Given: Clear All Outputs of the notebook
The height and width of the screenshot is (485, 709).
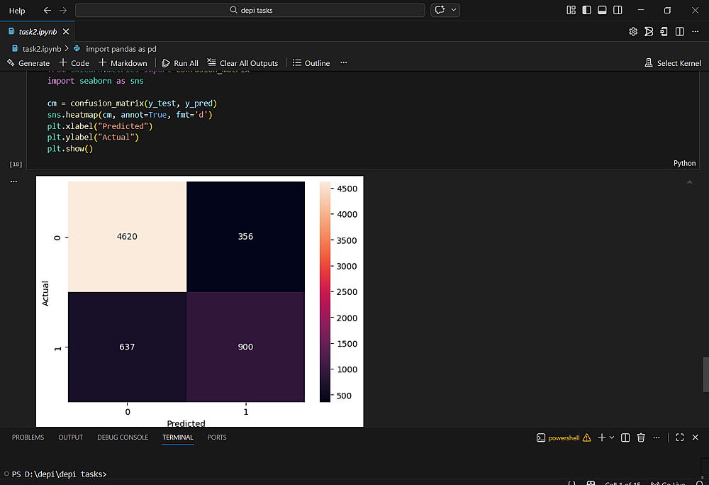Looking at the screenshot, I should (242, 63).
